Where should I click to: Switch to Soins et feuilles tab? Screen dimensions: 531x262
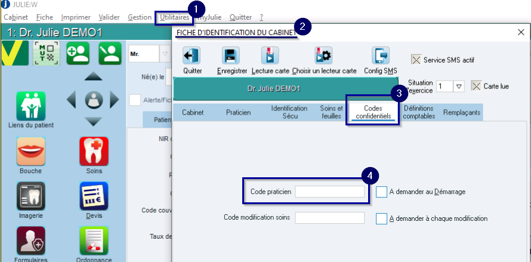pos(332,113)
